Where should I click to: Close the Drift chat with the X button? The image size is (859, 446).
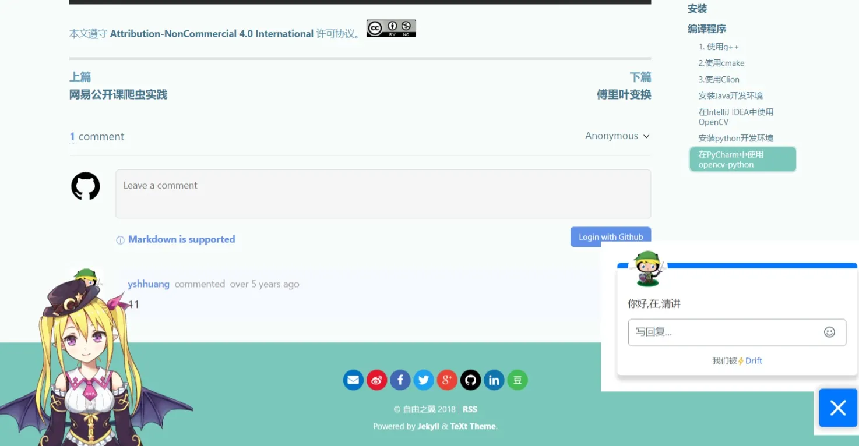pyautogui.click(x=838, y=408)
